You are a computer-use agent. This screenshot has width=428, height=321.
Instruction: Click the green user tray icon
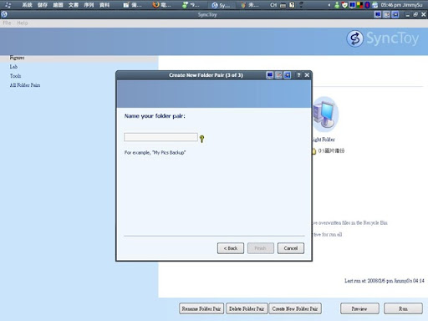pyautogui.click(x=337, y=5)
